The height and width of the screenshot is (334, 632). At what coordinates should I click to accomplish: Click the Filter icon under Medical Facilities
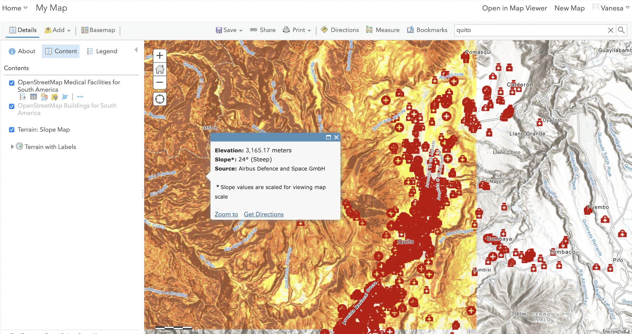54,97
